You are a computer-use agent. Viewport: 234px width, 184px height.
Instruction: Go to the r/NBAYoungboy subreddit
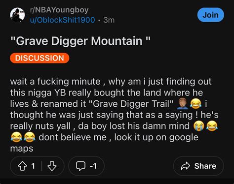click(x=59, y=10)
